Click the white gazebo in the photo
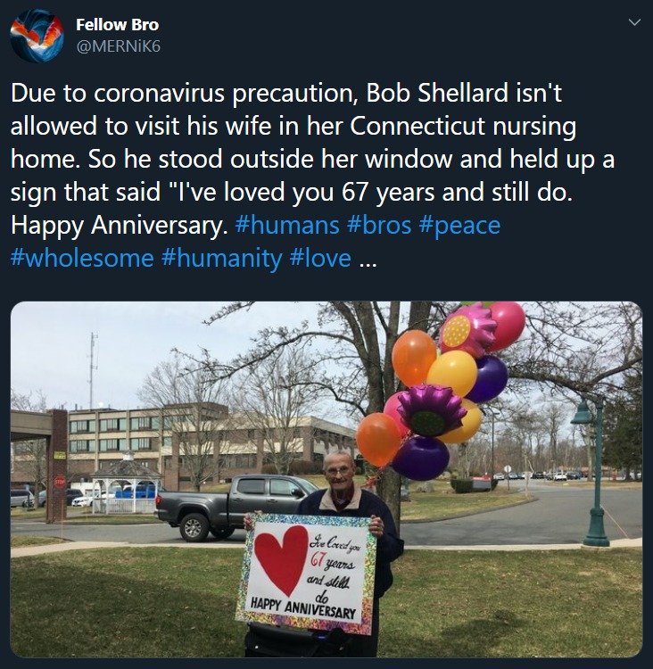Viewport: 653px width, 669px height. coord(125,486)
